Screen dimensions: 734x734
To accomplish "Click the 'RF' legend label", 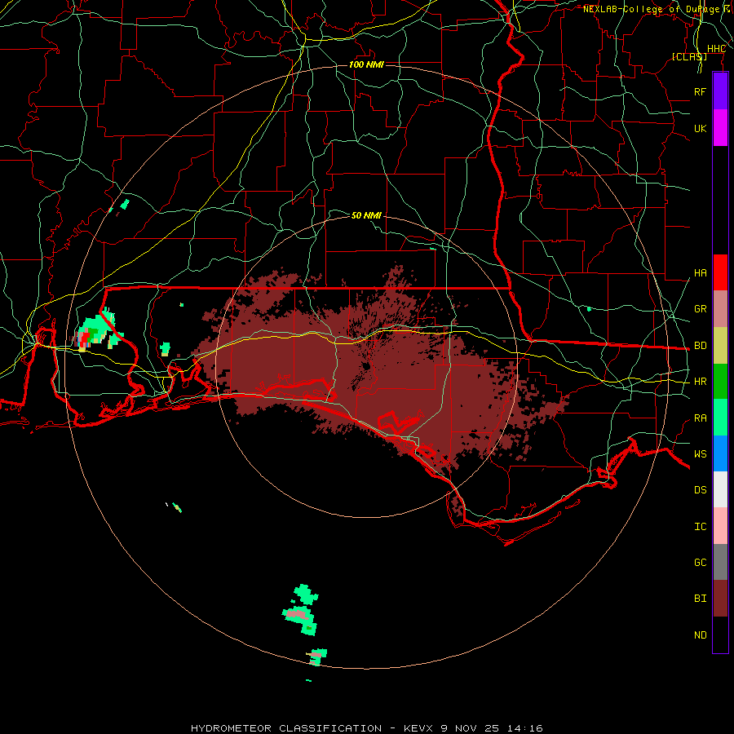I will coord(700,91).
